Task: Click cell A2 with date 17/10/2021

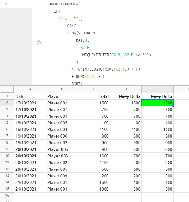Action: (x=30, y=103)
